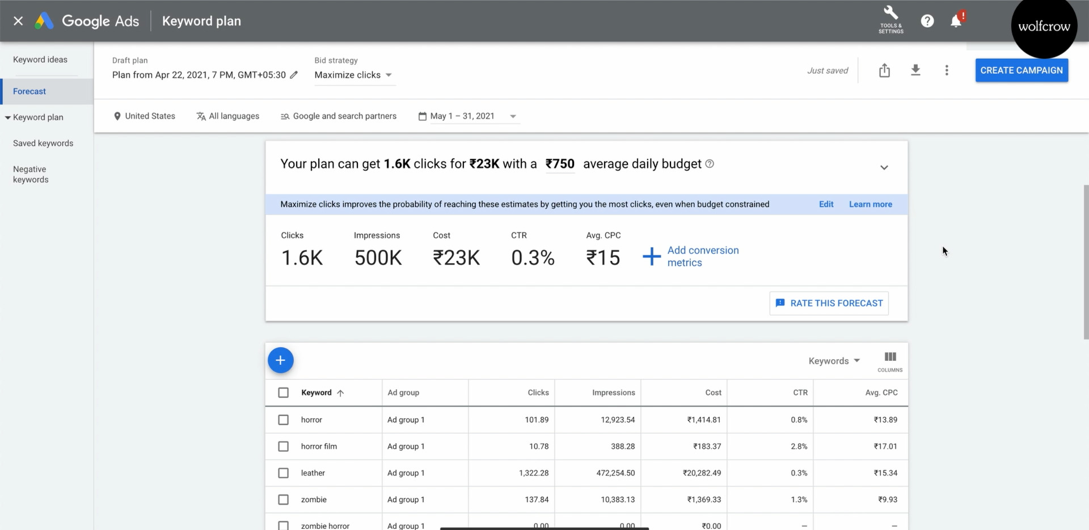Click the share plan icon
The image size is (1089, 530).
(884, 70)
